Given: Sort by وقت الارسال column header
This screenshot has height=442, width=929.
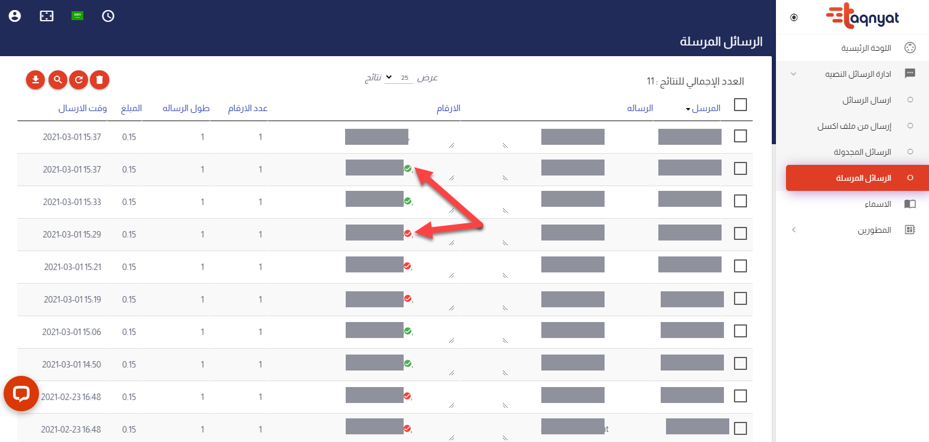Looking at the screenshot, I should point(83,108).
